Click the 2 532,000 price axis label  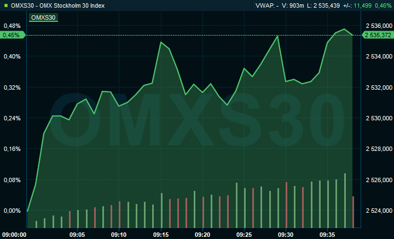pyautogui.click(x=379, y=88)
